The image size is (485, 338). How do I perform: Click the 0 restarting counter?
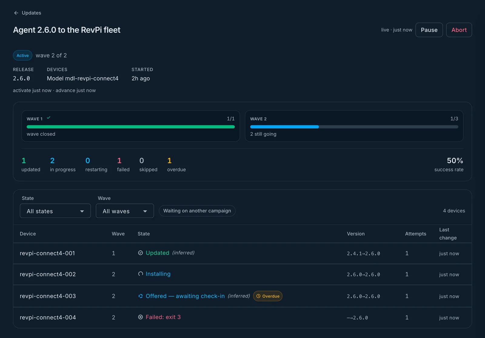click(96, 165)
